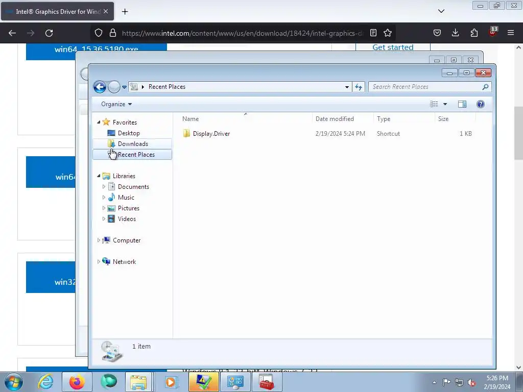This screenshot has height=392, width=523.
Task: Open Documents library
Action: point(133,187)
